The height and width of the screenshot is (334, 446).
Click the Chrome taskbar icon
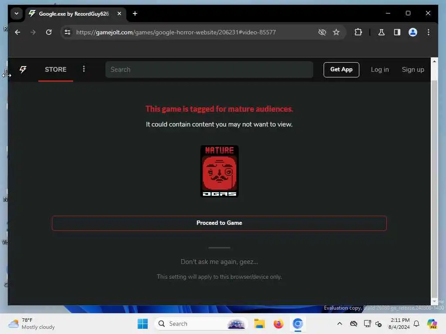pos(297,324)
